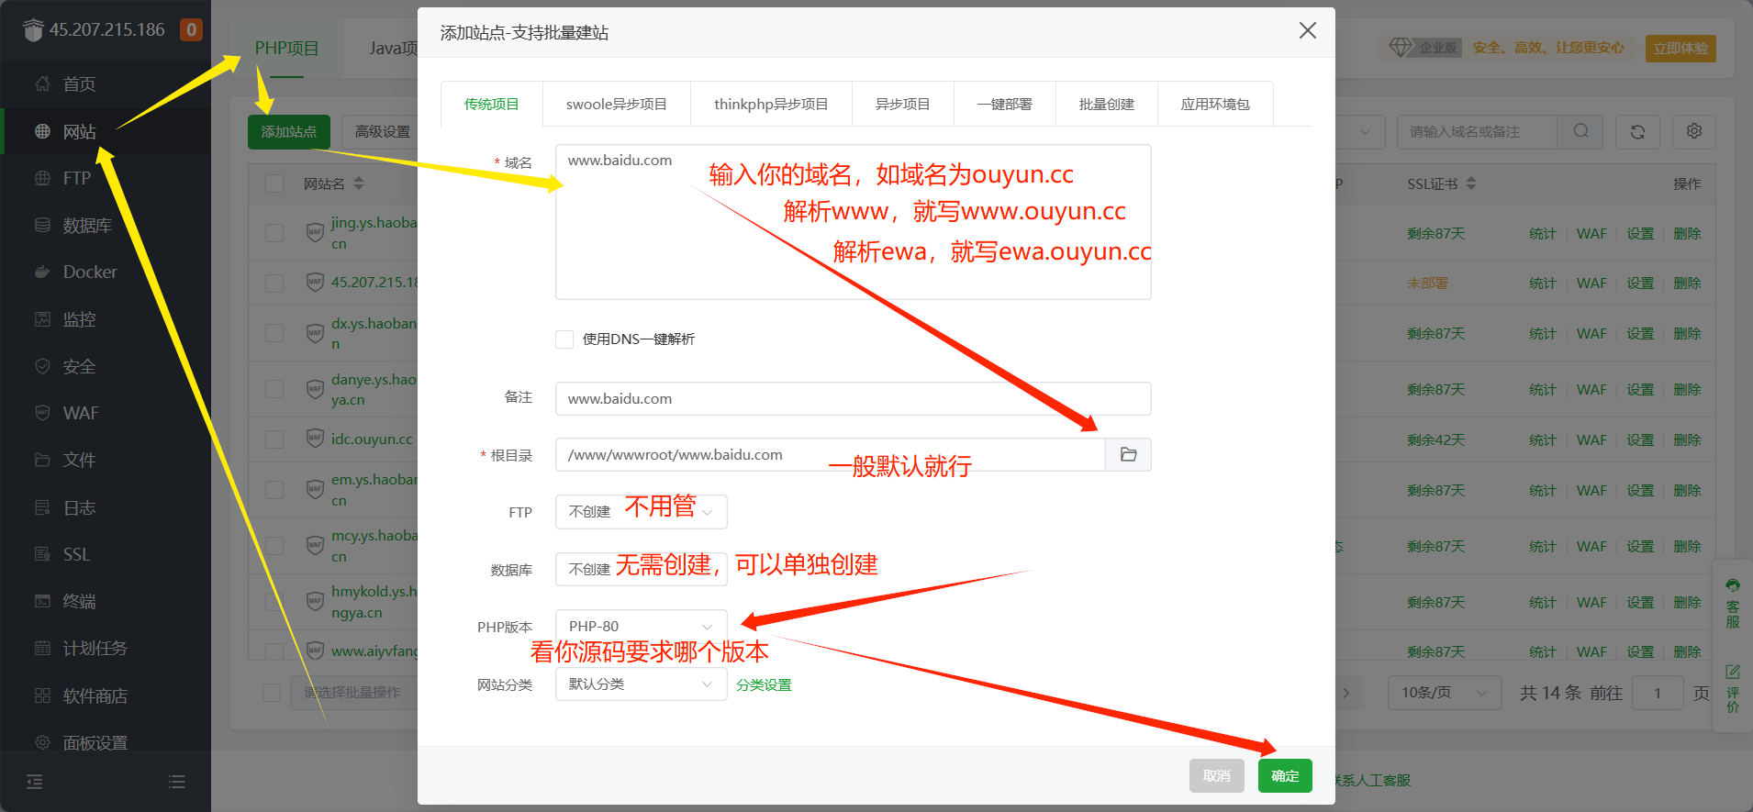The height and width of the screenshot is (812, 1753).
Task: Open the WAF sidebar item
Action: click(x=80, y=414)
